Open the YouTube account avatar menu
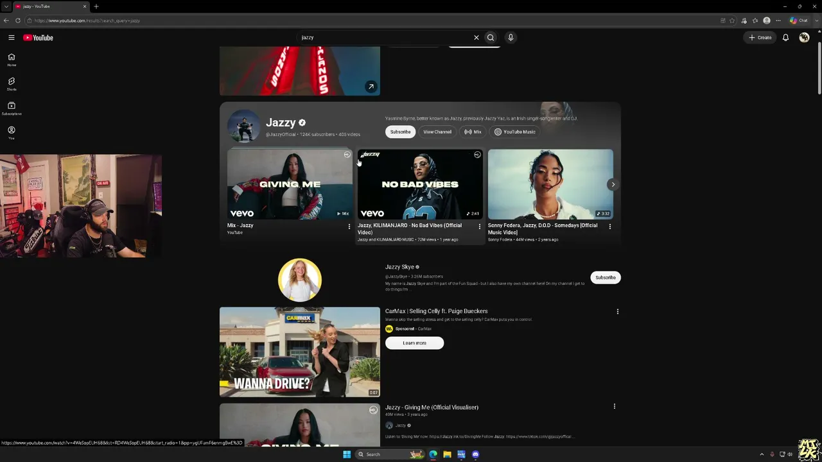Viewport: 822px width, 462px height. pyautogui.click(x=804, y=38)
